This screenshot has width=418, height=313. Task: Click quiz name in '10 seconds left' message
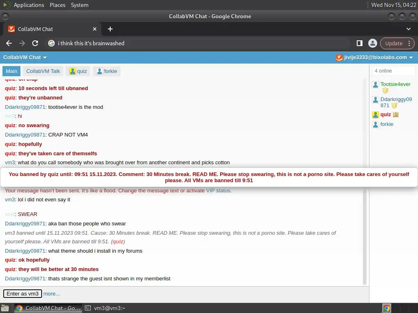(x=10, y=88)
